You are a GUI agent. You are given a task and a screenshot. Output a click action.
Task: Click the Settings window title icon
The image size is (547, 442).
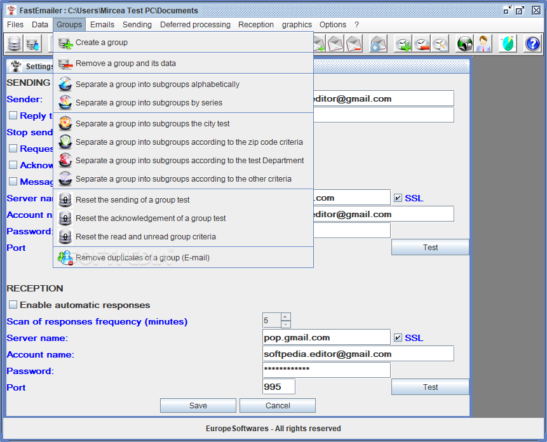point(15,66)
